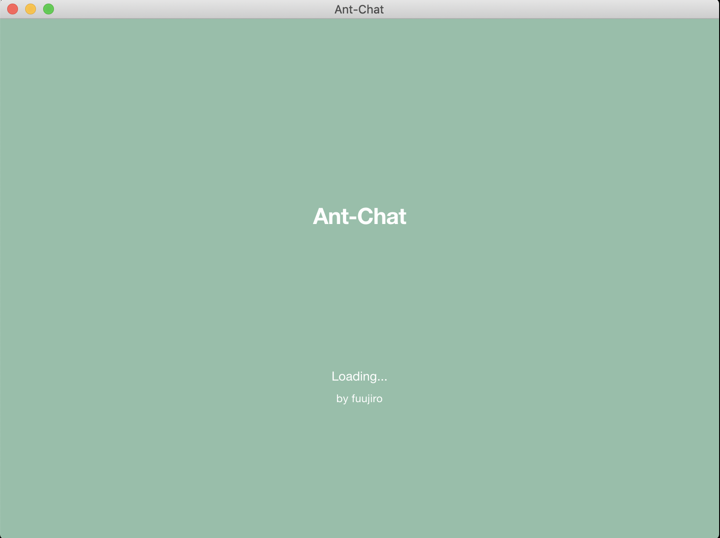The height and width of the screenshot is (538, 720).
Task: Close the Ant-Chat window
Action: [13, 9]
